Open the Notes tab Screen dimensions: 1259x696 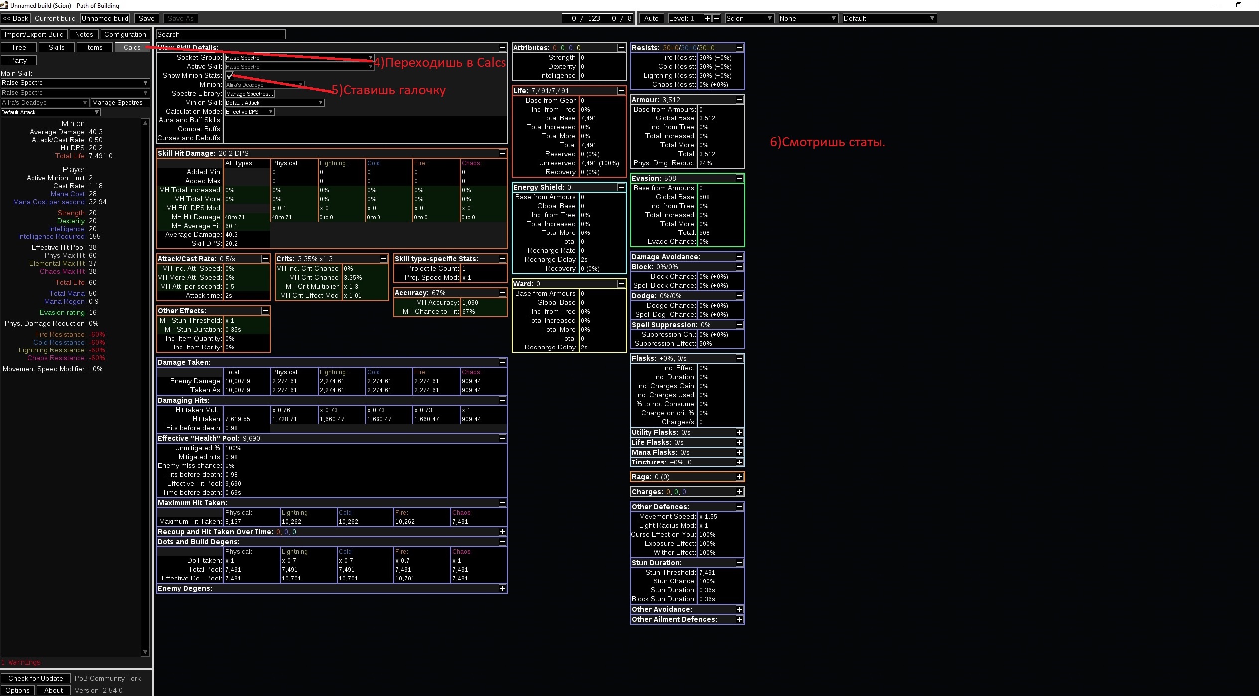(84, 34)
